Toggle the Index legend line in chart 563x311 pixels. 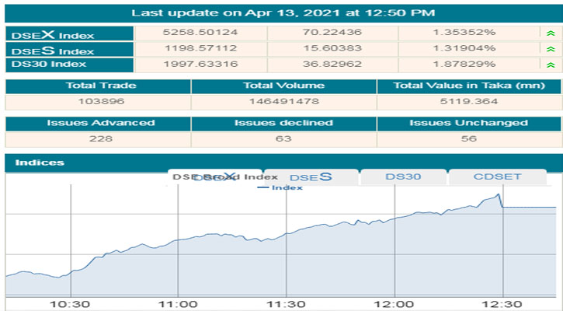tap(269, 187)
